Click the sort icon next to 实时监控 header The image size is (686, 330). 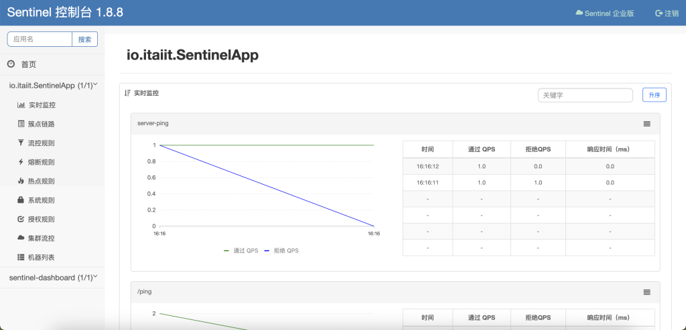(x=127, y=93)
